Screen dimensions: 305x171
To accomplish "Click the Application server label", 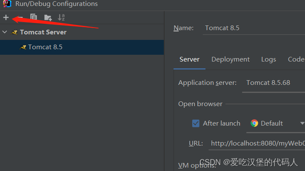I will point(207,83).
